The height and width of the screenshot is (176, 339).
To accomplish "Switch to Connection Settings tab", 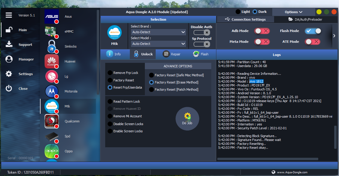I will pyautogui.click(x=245, y=19).
